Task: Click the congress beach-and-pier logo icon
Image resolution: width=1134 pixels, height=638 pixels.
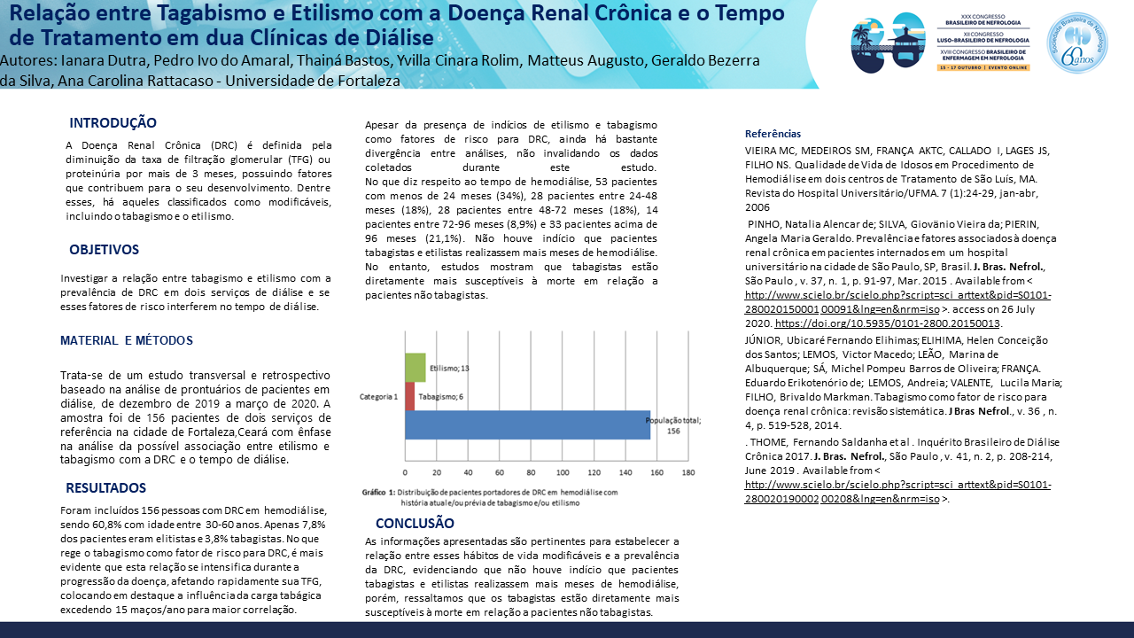Action: tap(888, 43)
